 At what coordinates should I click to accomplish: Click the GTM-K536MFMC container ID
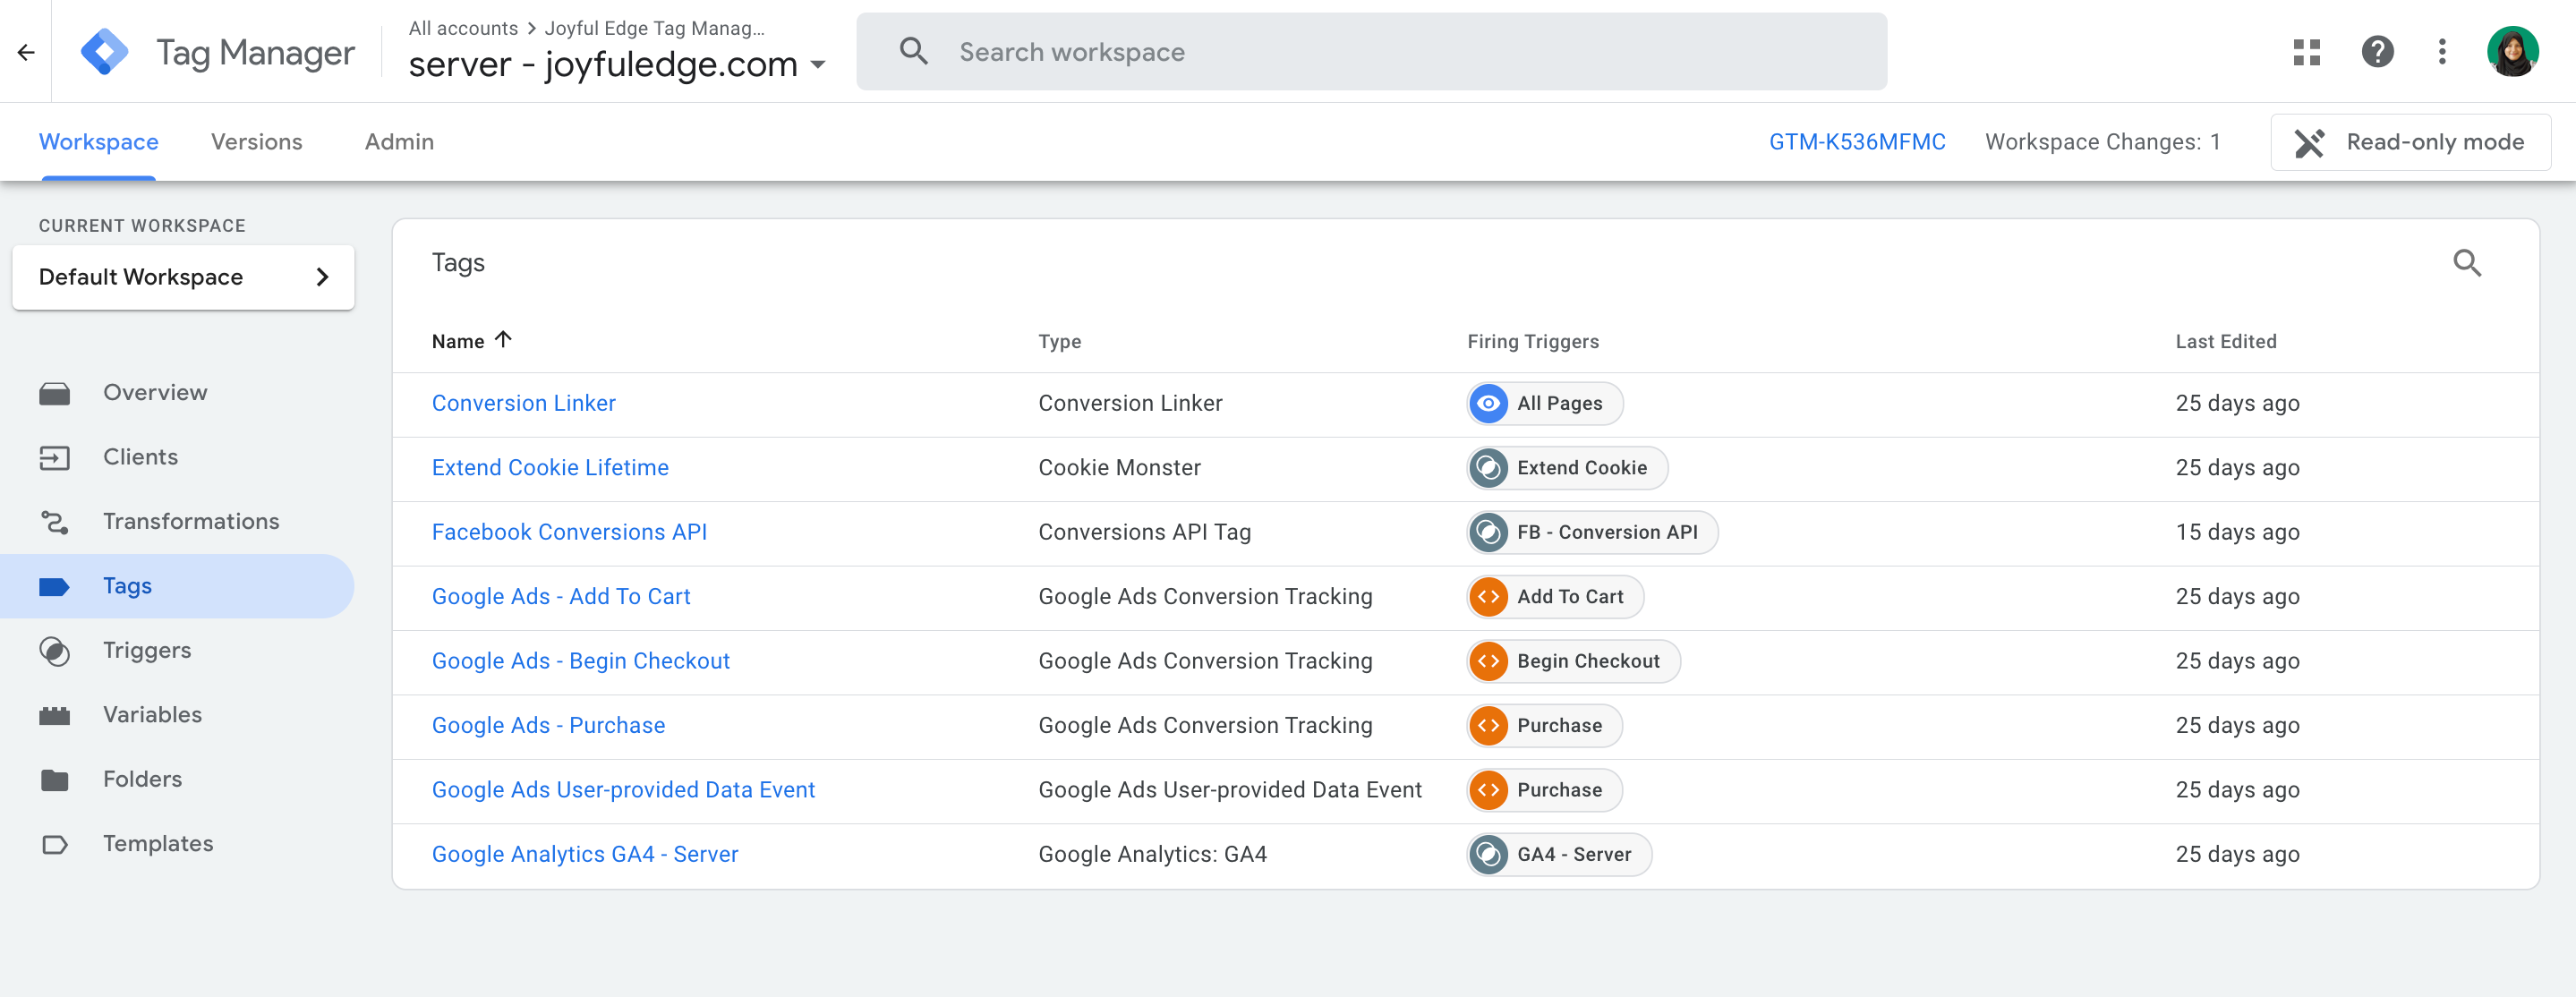pos(1857,142)
